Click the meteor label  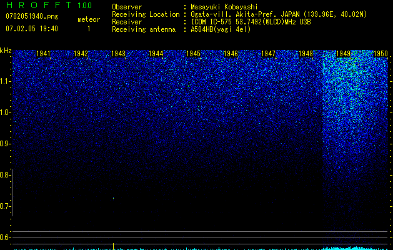pyautogui.click(x=89, y=19)
